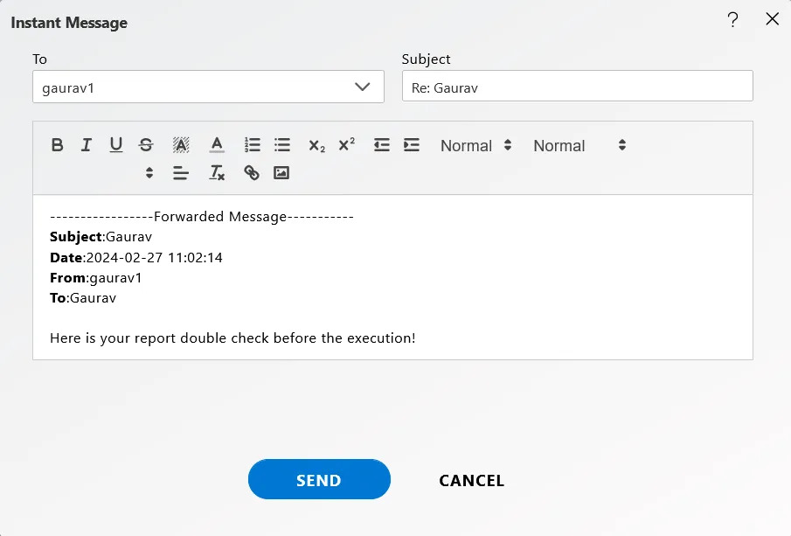Screen dimensions: 791x536
Task: Click the 'Forwarded Message' header line
Action: coord(202,217)
